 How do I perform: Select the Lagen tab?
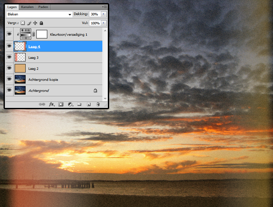12,7
